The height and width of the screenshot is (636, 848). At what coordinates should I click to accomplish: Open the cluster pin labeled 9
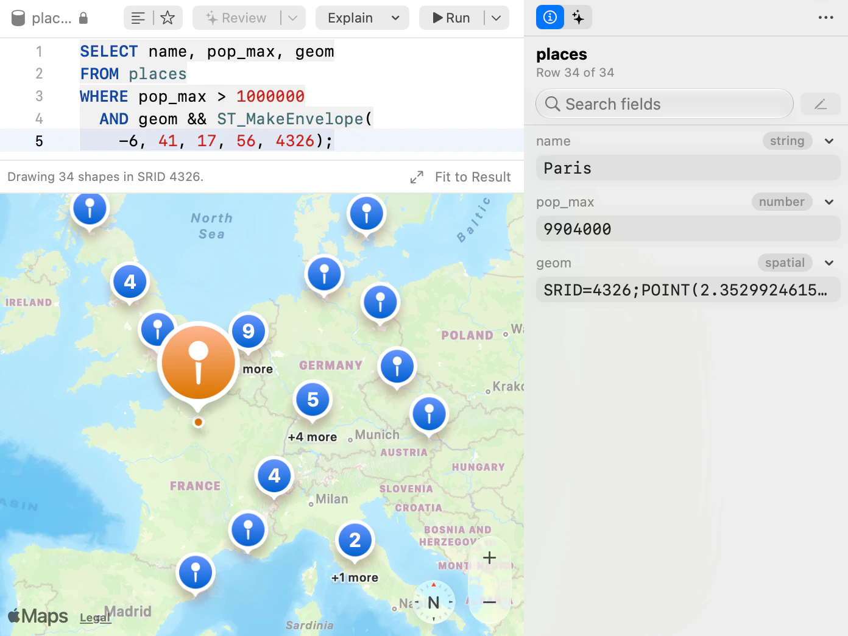[x=248, y=332]
